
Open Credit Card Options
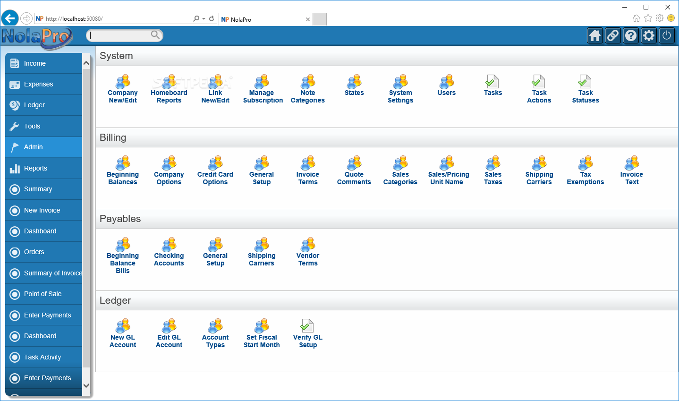click(x=215, y=171)
